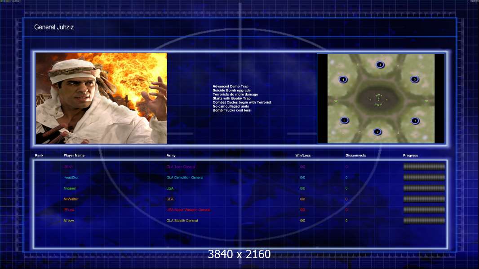Click Starts with Booby Trap line
The height and width of the screenshot is (269, 479).
tap(231, 98)
